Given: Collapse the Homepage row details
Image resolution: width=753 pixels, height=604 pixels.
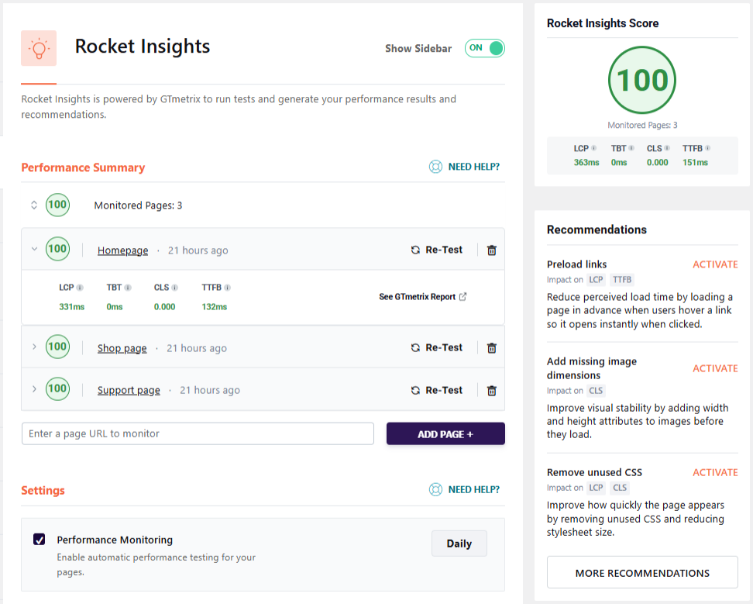Looking at the screenshot, I should 34,249.
